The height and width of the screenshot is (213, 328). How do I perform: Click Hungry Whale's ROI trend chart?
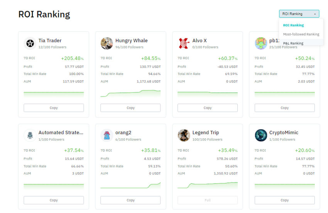click(130, 93)
